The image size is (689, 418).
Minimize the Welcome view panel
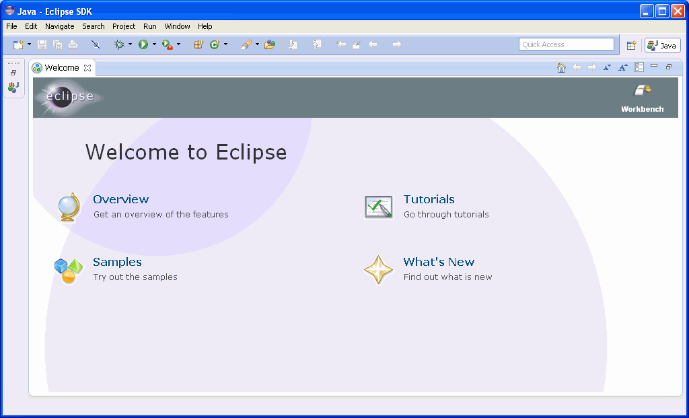[654, 66]
